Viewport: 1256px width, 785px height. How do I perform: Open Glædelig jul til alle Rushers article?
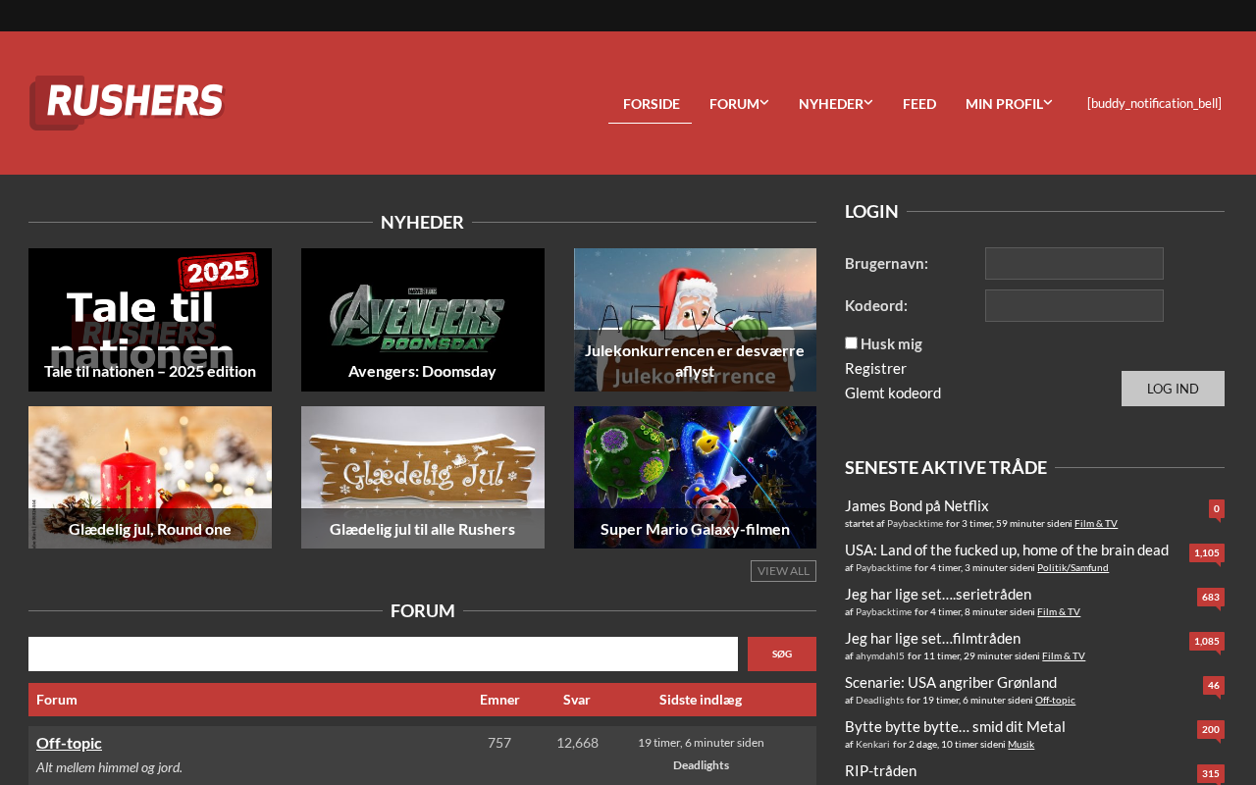point(423,478)
